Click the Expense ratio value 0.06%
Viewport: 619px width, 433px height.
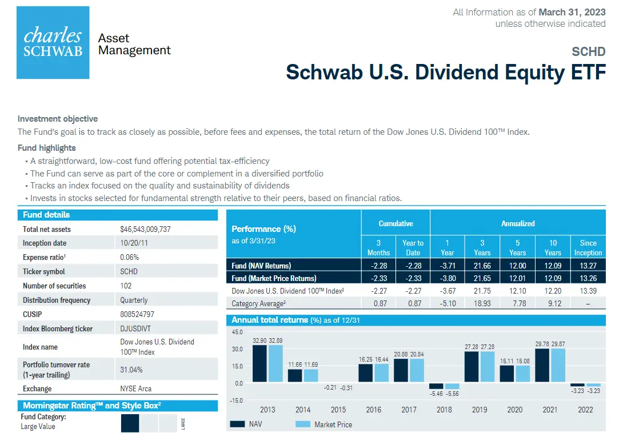(130, 258)
